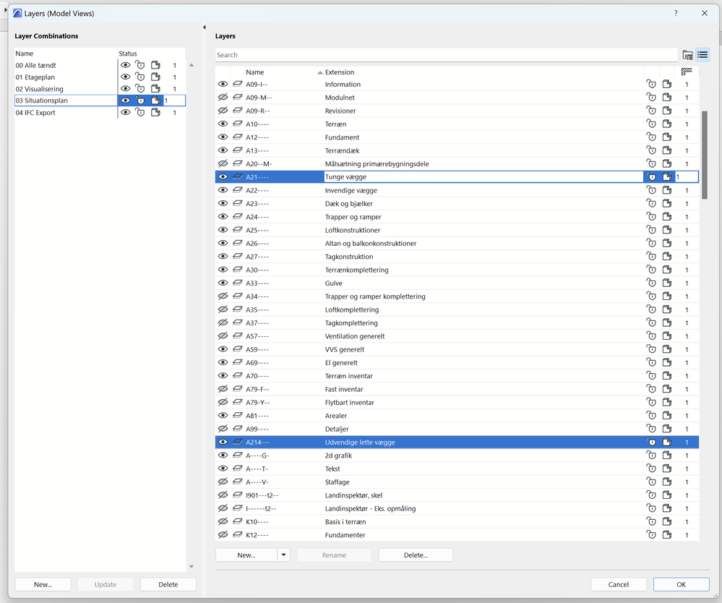Click the intersection group column header icon
This screenshot has height=603, width=722.
(686, 72)
